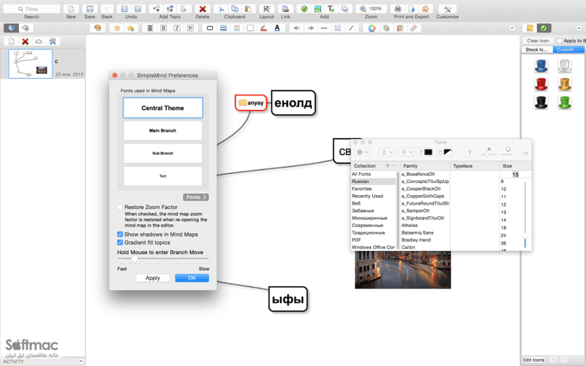
Task: Select the green top hat icon
Action: 564,102
